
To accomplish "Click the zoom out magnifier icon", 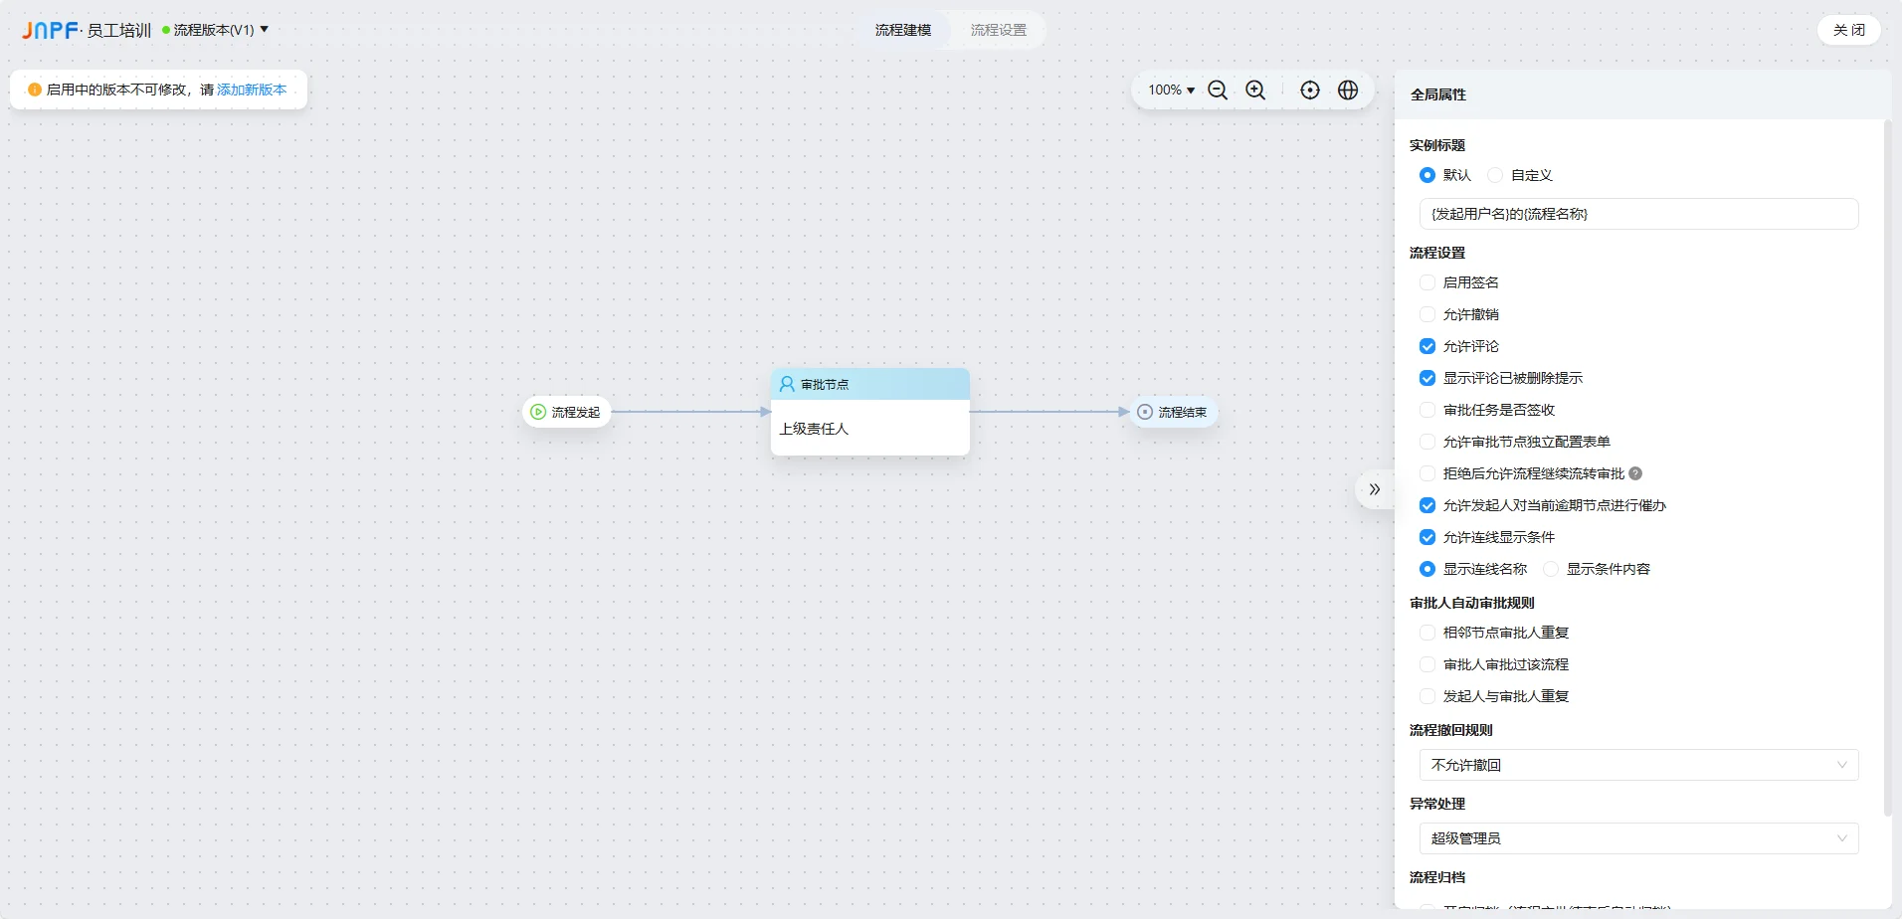I will [1217, 91].
